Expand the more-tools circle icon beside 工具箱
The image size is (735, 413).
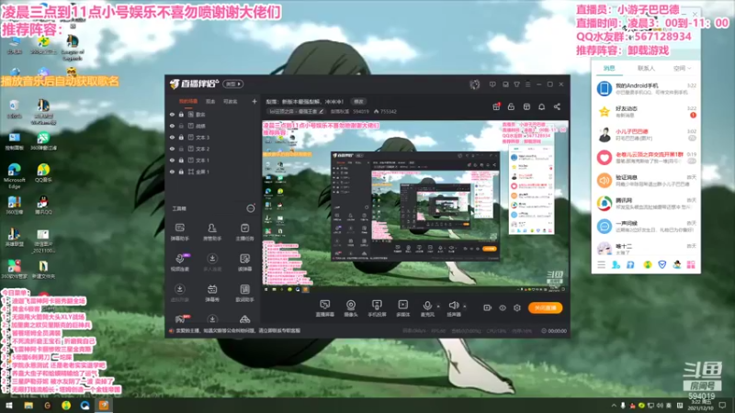251,208
